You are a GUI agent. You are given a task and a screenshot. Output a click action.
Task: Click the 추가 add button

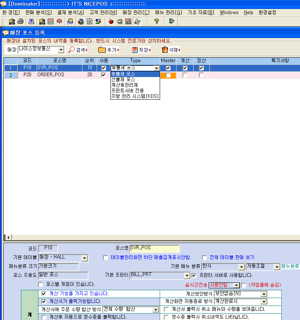pos(109,50)
